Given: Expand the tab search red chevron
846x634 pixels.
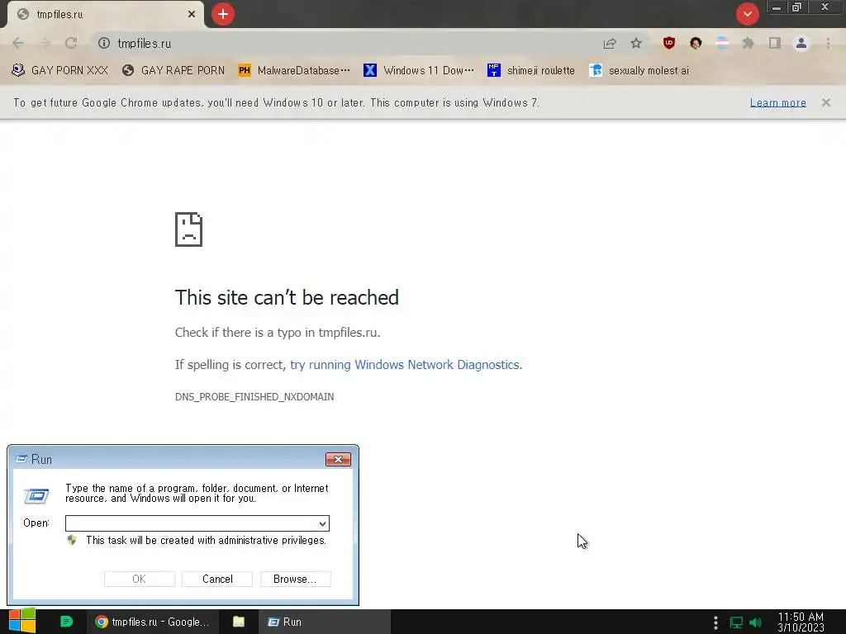Looking at the screenshot, I should (747, 14).
